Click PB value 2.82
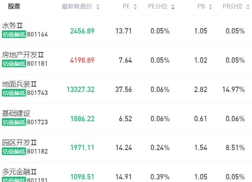Screen dimensions: 252x182 201,90
